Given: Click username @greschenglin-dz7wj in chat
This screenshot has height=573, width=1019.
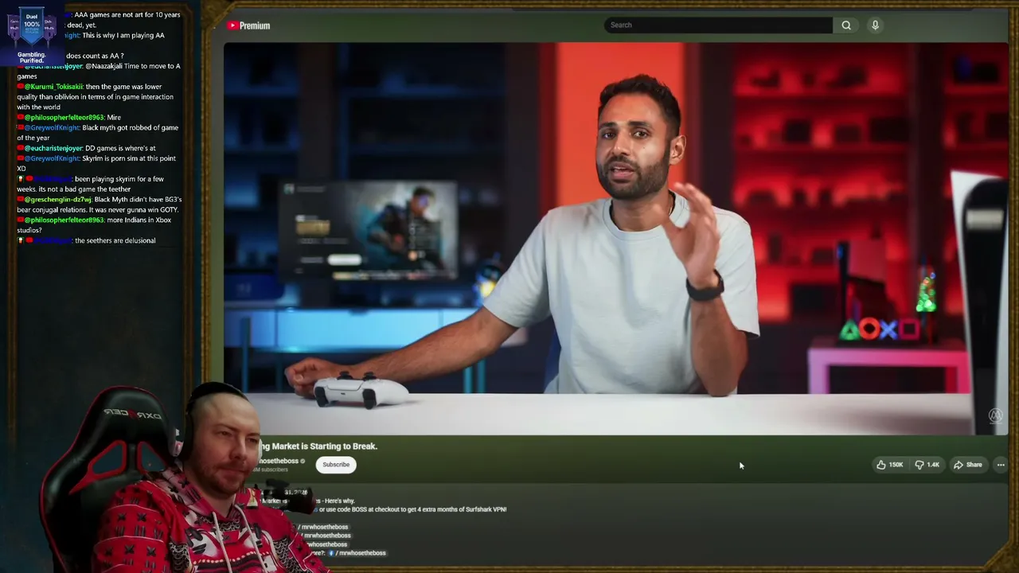Looking at the screenshot, I should (x=58, y=200).
